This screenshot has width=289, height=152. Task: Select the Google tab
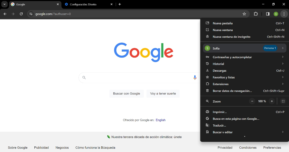[x=35, y=4]
